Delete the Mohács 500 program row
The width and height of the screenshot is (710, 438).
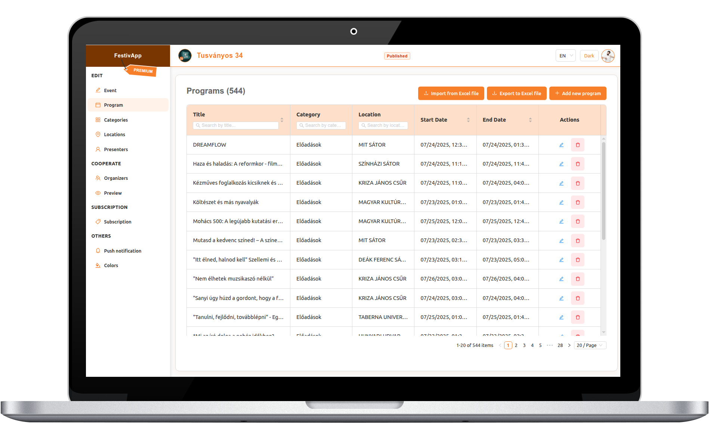point(578,221)
